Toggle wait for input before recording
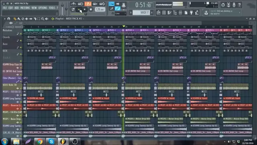The height and width of the screenshot is (145, 257). click(80, 4)
